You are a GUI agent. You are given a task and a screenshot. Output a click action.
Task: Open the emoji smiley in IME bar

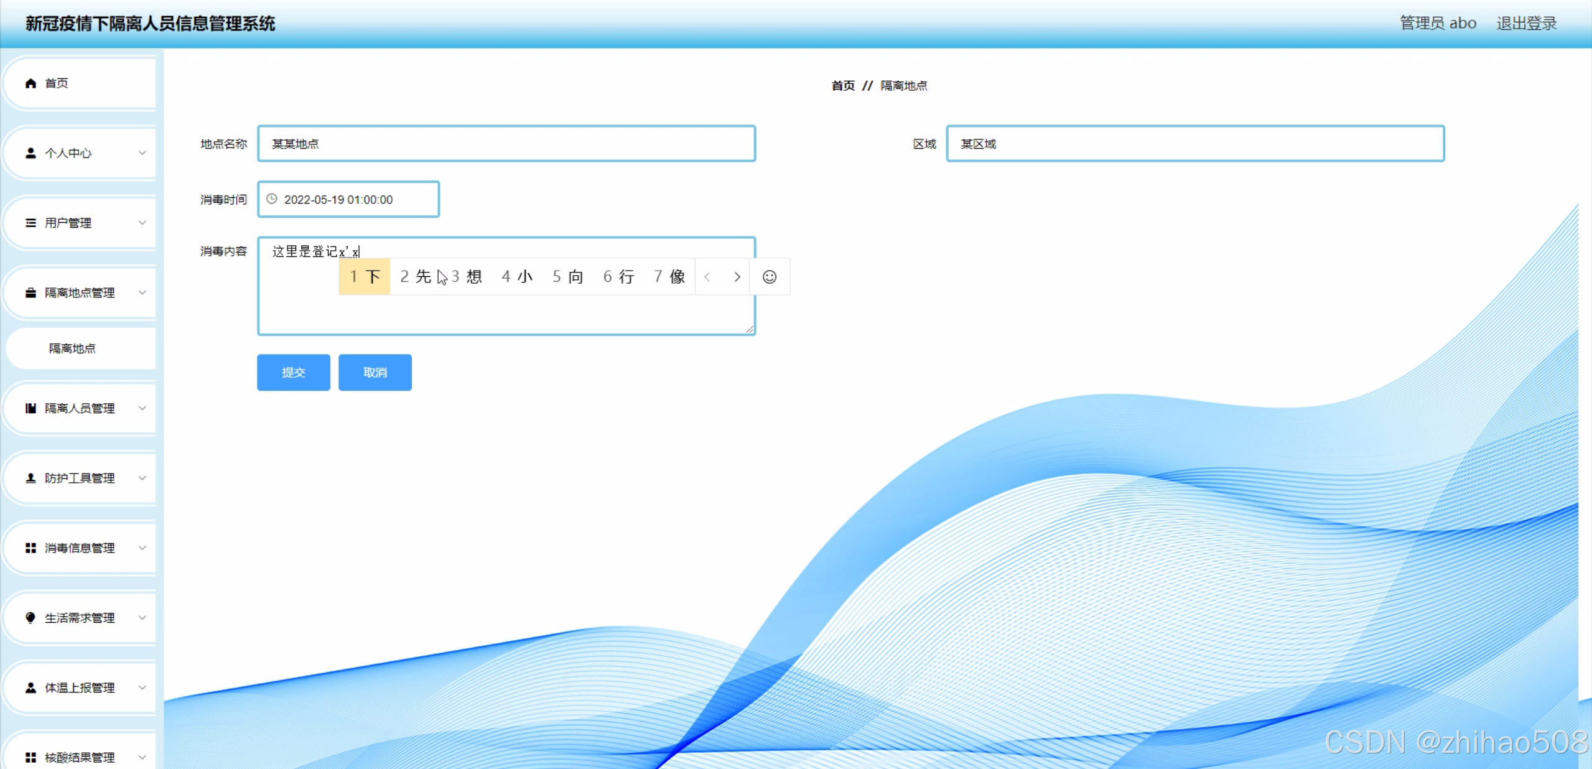click(770, 277)
